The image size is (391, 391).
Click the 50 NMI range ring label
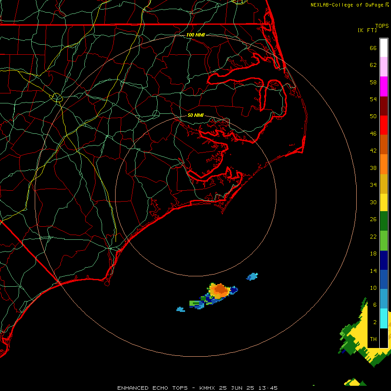click(195, 115)
